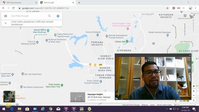Open the Syarat terms link
This screenshot has height=112, width=199.
(x=152, y=105)
